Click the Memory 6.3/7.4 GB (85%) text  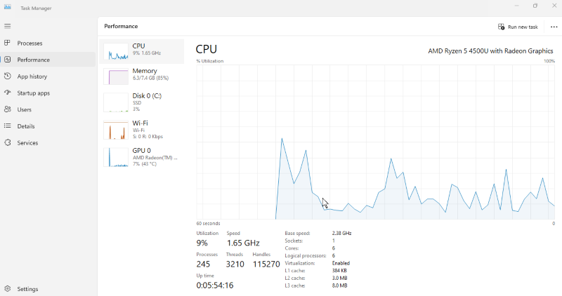tap(150, 78)
